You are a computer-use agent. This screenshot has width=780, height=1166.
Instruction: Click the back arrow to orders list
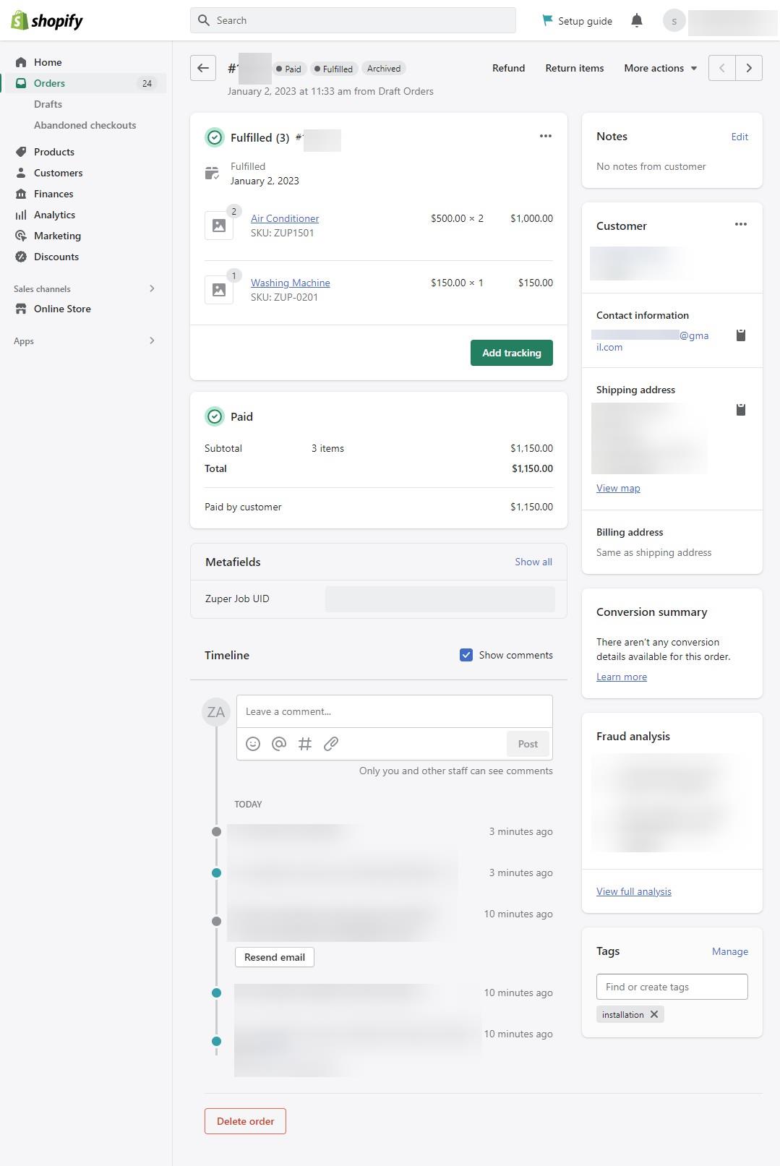pos(203,68)
